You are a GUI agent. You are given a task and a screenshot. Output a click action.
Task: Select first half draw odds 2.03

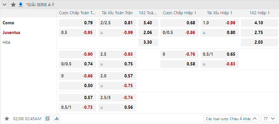pyautogui.click(x=259, y=42)
